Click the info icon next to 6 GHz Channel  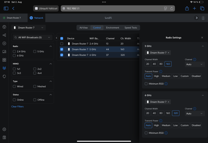coord(194,109)
